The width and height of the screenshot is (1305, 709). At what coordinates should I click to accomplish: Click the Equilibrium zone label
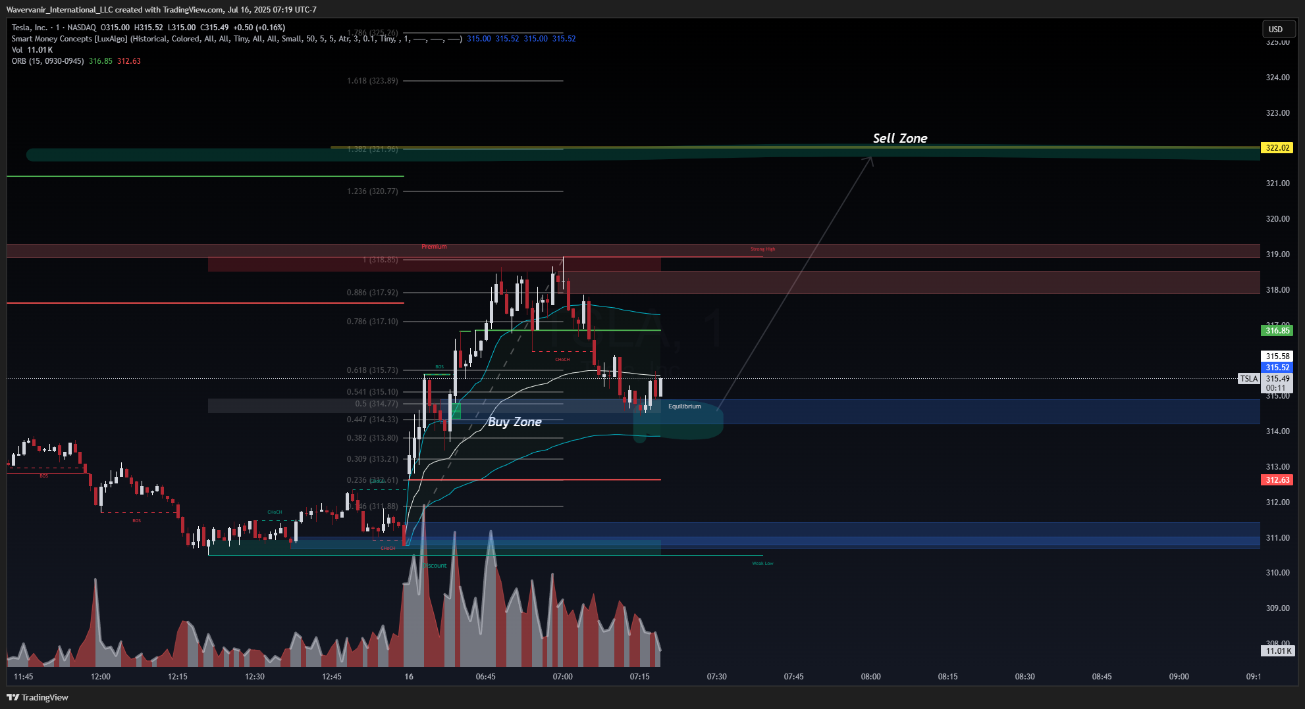685,406
